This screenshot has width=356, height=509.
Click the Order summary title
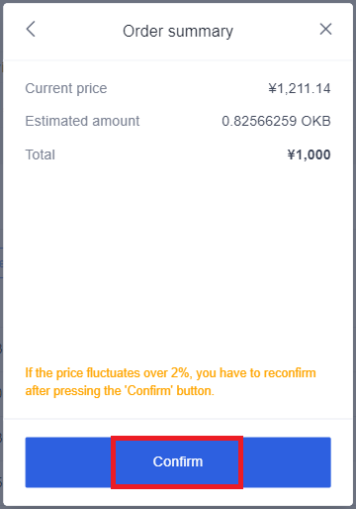pos(178,32)
